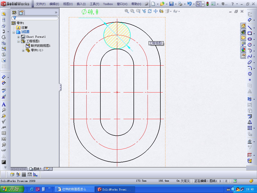This screenshot has width=257, height=193.
Task: Click the Save diskette icon
Action: pos(171,4)
